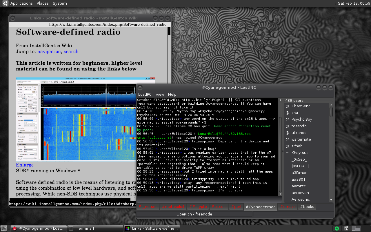Open the Spotify tray icon
Image resolution: width=371 pixels, height=232 pixels.
[x=337, y=229]
